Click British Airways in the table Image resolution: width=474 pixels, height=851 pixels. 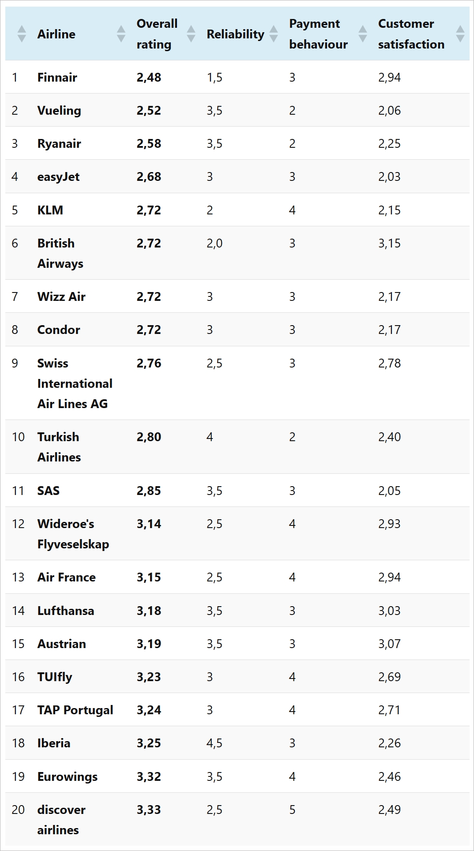(60, 253)
